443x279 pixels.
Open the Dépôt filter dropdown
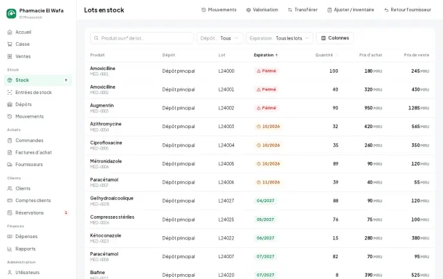coord(220,38)
